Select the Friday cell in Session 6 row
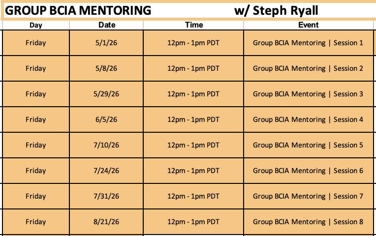376x236 pixels. point(35,171)
